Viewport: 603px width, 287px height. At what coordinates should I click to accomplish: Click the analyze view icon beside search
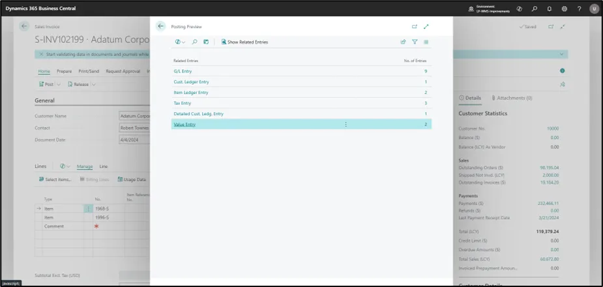pyautogui.click(x=206, y=42)
